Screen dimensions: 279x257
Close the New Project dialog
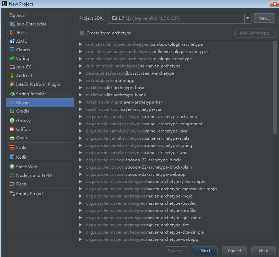click(275, 4)
